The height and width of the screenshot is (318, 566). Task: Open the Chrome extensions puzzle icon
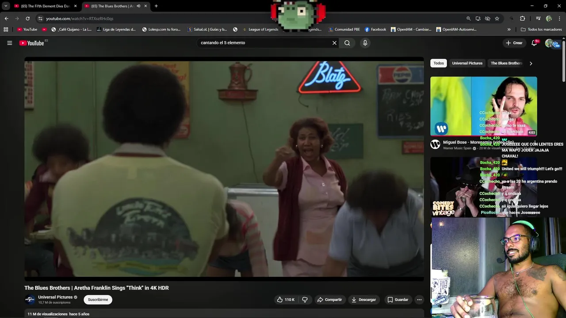coord(522,19)
